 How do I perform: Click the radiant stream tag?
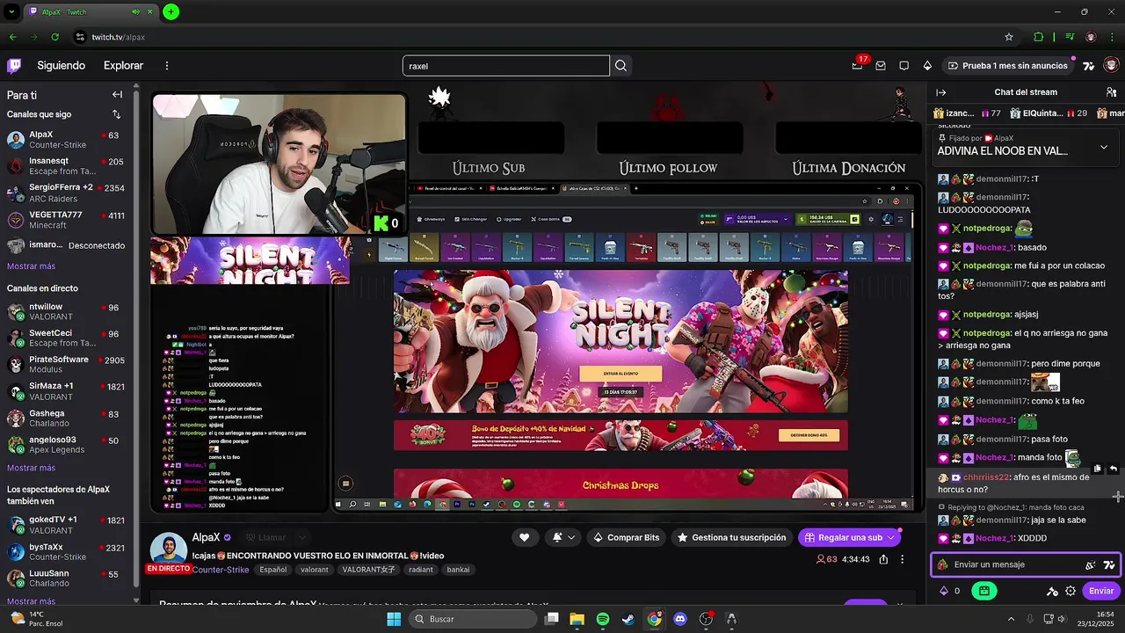pos(422,570)
